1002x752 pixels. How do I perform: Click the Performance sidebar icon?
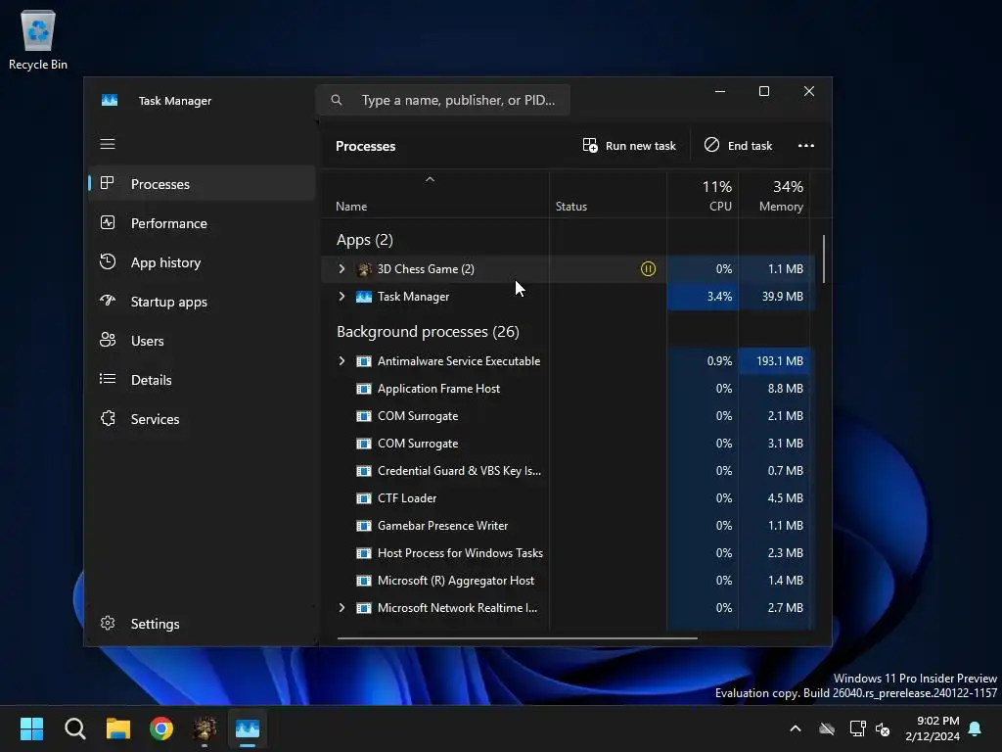point(108,222)
